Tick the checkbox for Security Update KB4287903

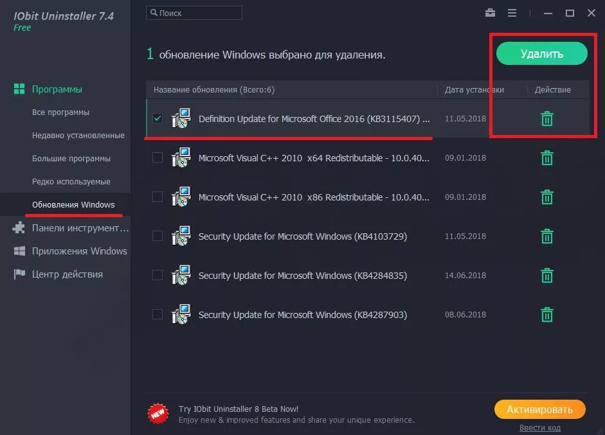pos(158,314)
